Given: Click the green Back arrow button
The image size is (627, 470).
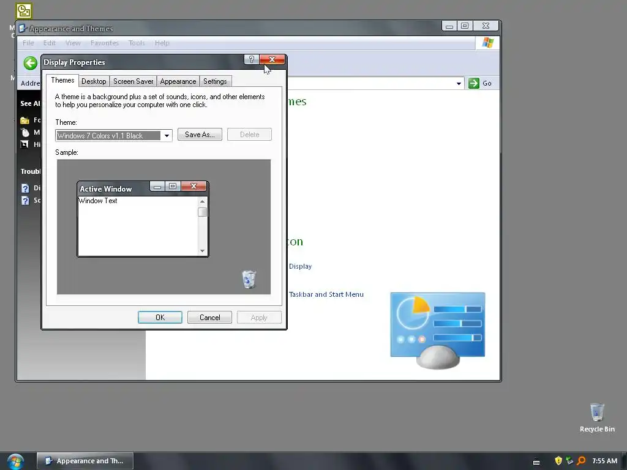Looking at the screenshot, I should pos(31,63).
